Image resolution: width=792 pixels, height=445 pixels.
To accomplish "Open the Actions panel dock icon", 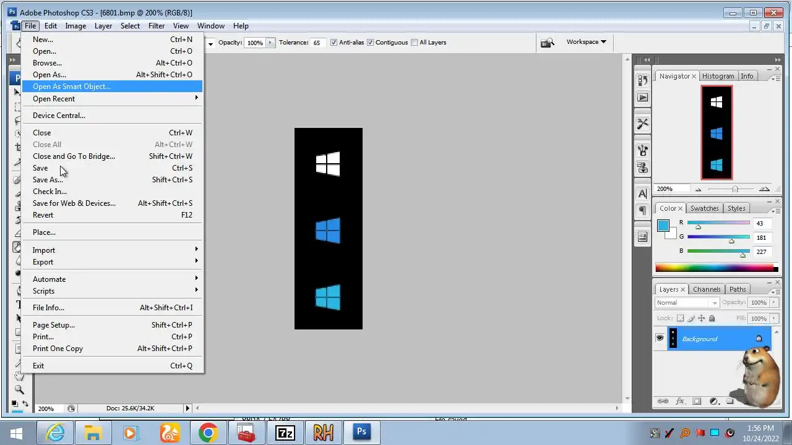I will click(643, 98).
